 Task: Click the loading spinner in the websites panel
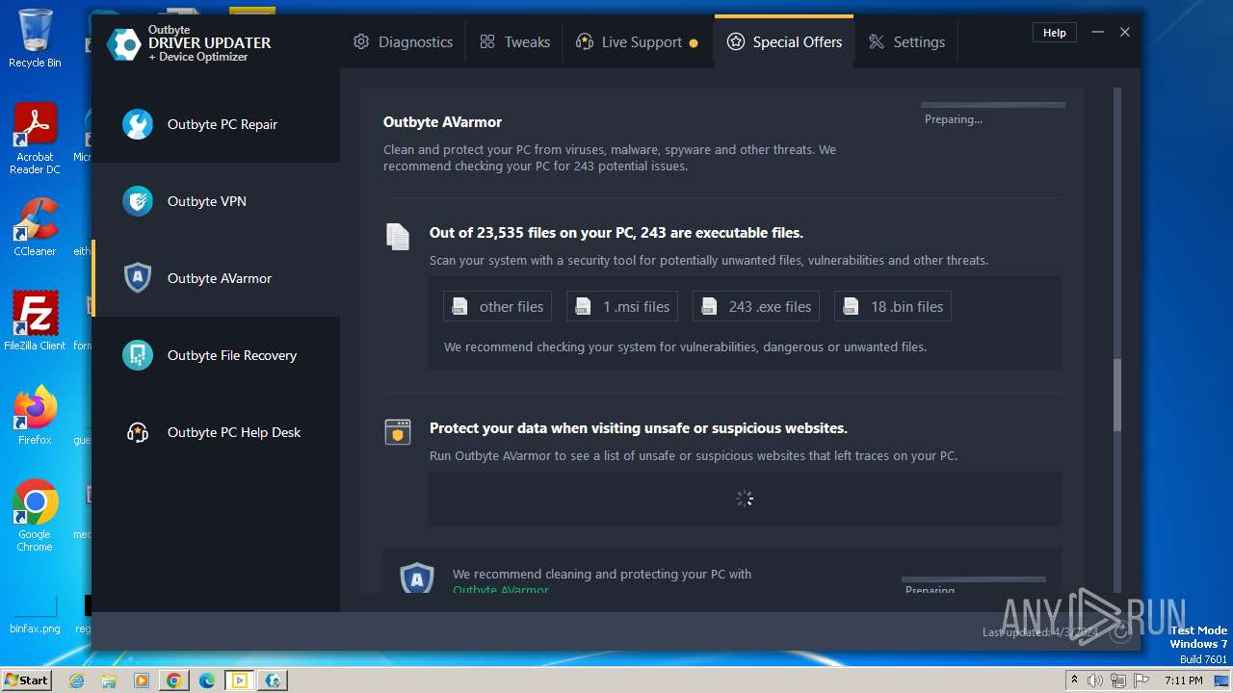pyautogui.click(x=745, y=499)
